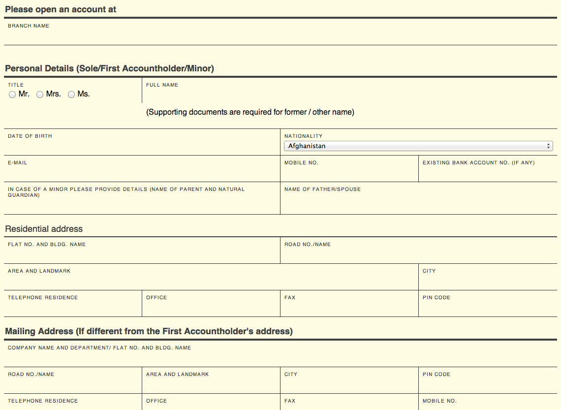Select the Mr. title radio button

click(12, 95)
